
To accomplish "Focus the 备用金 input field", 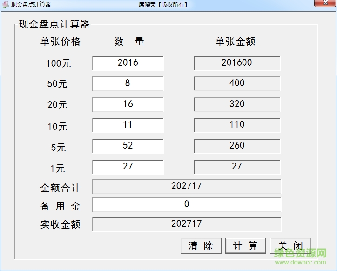I will (x=187, y=204).
